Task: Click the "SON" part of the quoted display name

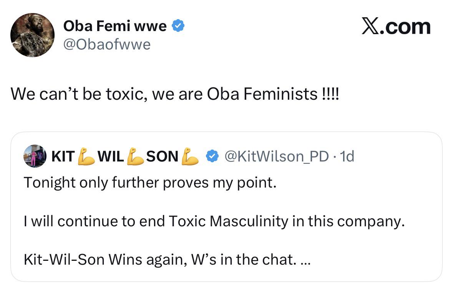Action: coord(162,156)
